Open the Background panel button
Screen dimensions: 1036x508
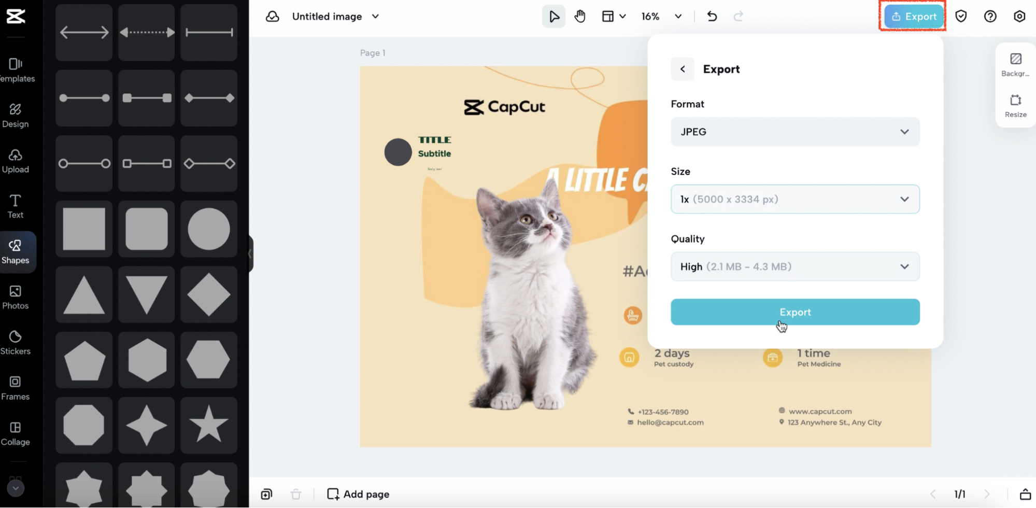click(x=1016, y=65)
